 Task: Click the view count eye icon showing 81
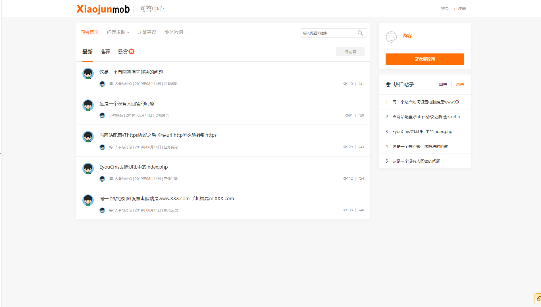coord(347,115)
